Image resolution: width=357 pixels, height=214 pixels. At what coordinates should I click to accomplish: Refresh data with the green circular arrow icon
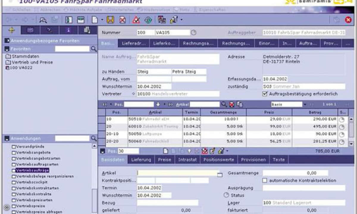(148, 20)
